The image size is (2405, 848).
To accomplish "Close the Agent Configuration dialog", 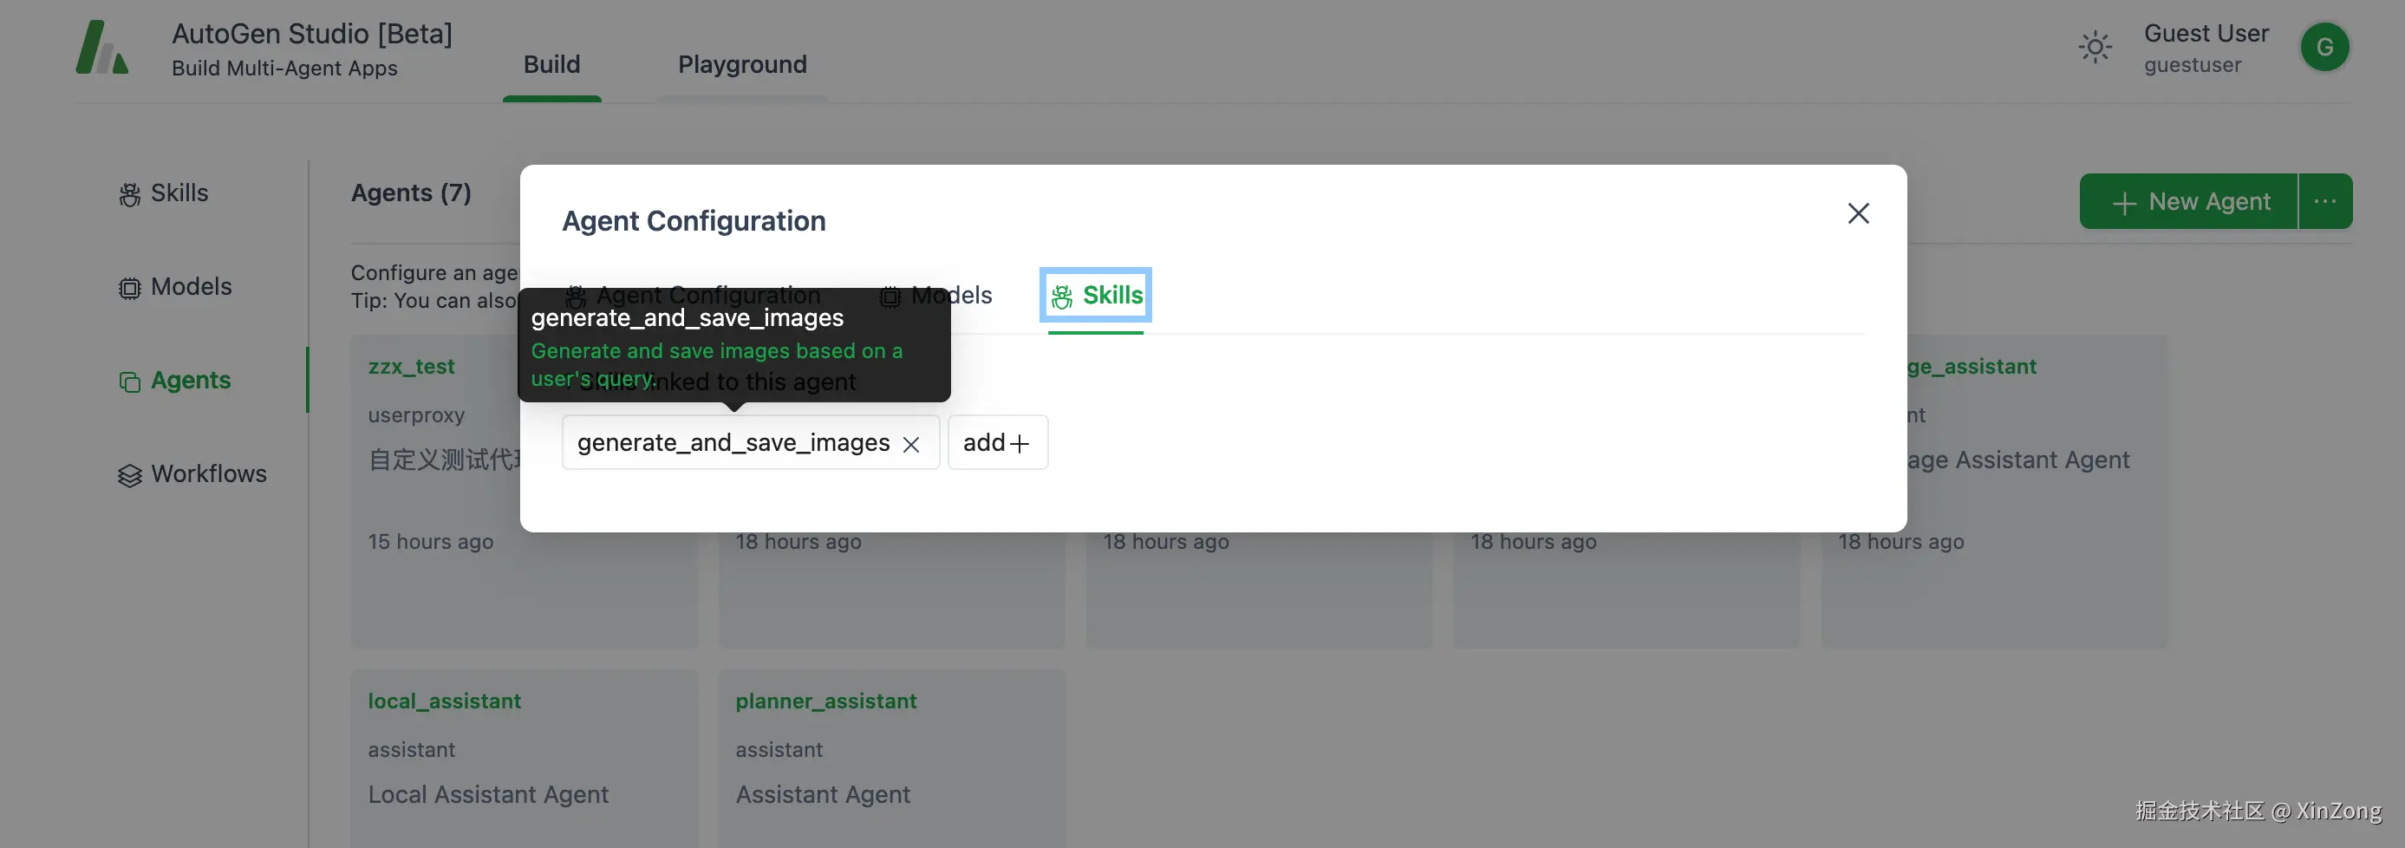I will 1858,214.
